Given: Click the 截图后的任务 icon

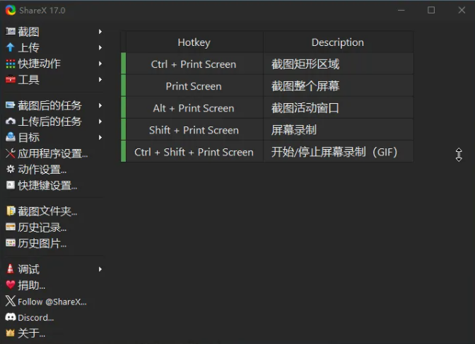Looking at the screenshot, I should [x=11, y=105].
